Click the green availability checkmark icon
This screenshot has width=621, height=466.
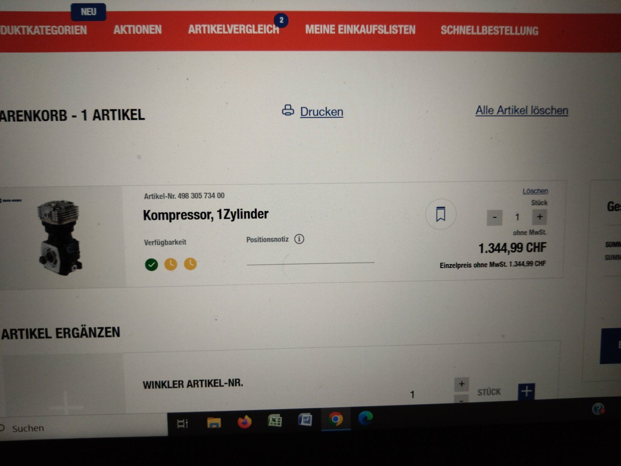(x=151, y=264)
